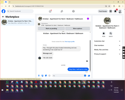This screenshot has width=125, height=100.
Task: Open Chrome extensions puzzle icon
Action: click(114, 6)
